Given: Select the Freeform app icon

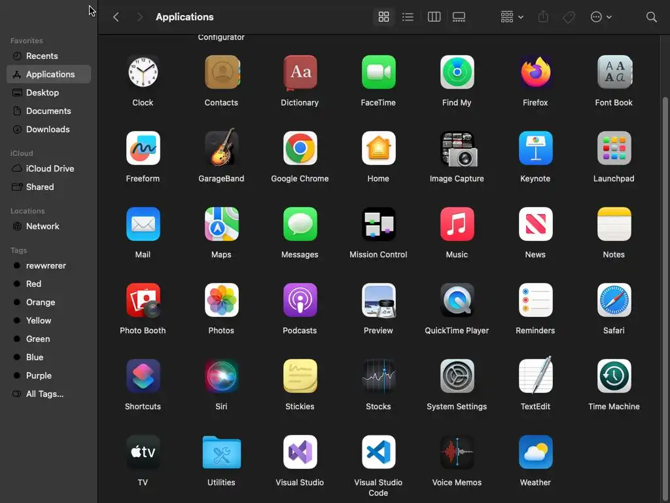Looking at the screenshot, I should (x=143, y=148).
